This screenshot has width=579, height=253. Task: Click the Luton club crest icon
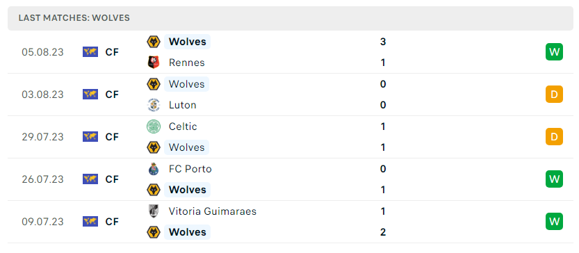[x=153, y=105]
